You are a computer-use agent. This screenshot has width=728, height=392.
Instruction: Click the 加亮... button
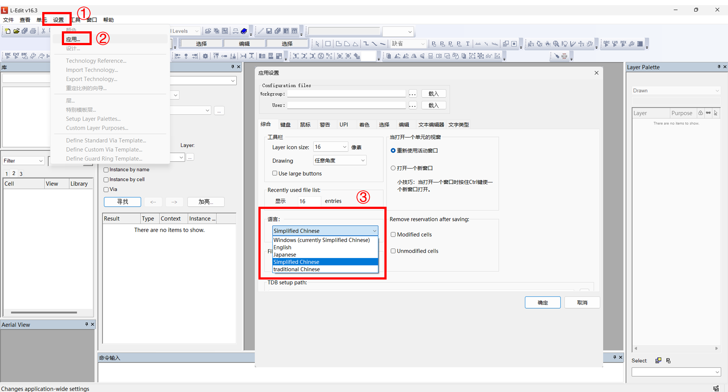coord(206,202)
